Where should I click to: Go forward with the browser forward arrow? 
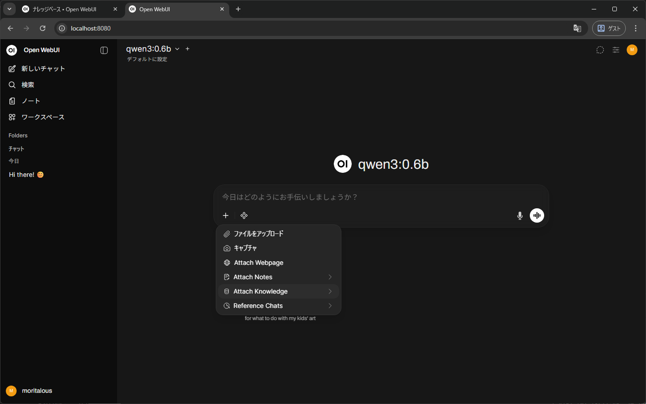(26, 28)
